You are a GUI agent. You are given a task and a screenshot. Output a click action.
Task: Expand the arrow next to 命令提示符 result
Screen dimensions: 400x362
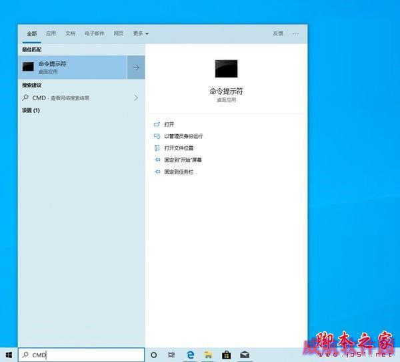(x=136, y=67)
